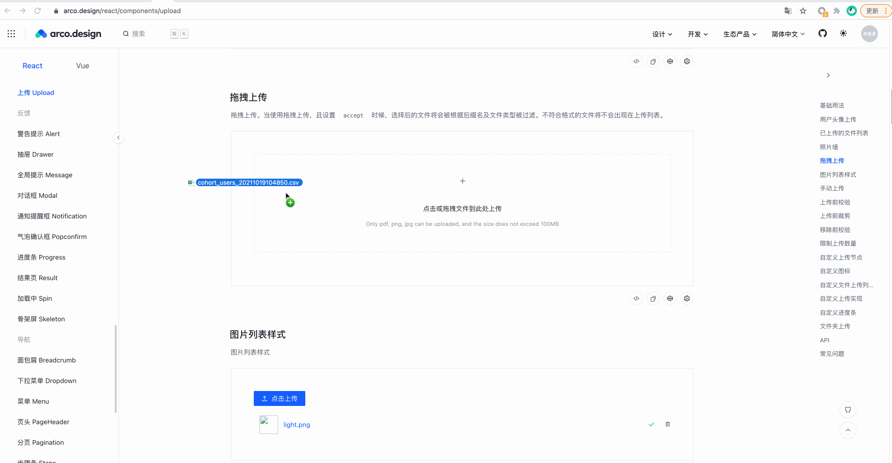Expand the 设计 dropdown menu
892x463 pixels.
pos(662,34)
